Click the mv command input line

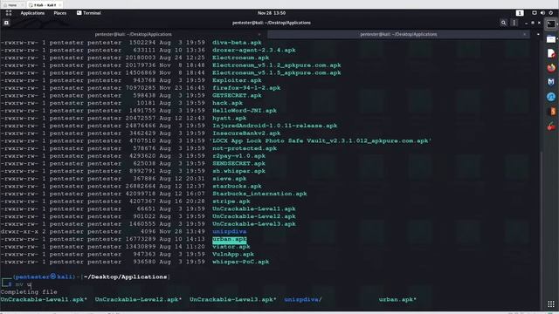point(24,285)
